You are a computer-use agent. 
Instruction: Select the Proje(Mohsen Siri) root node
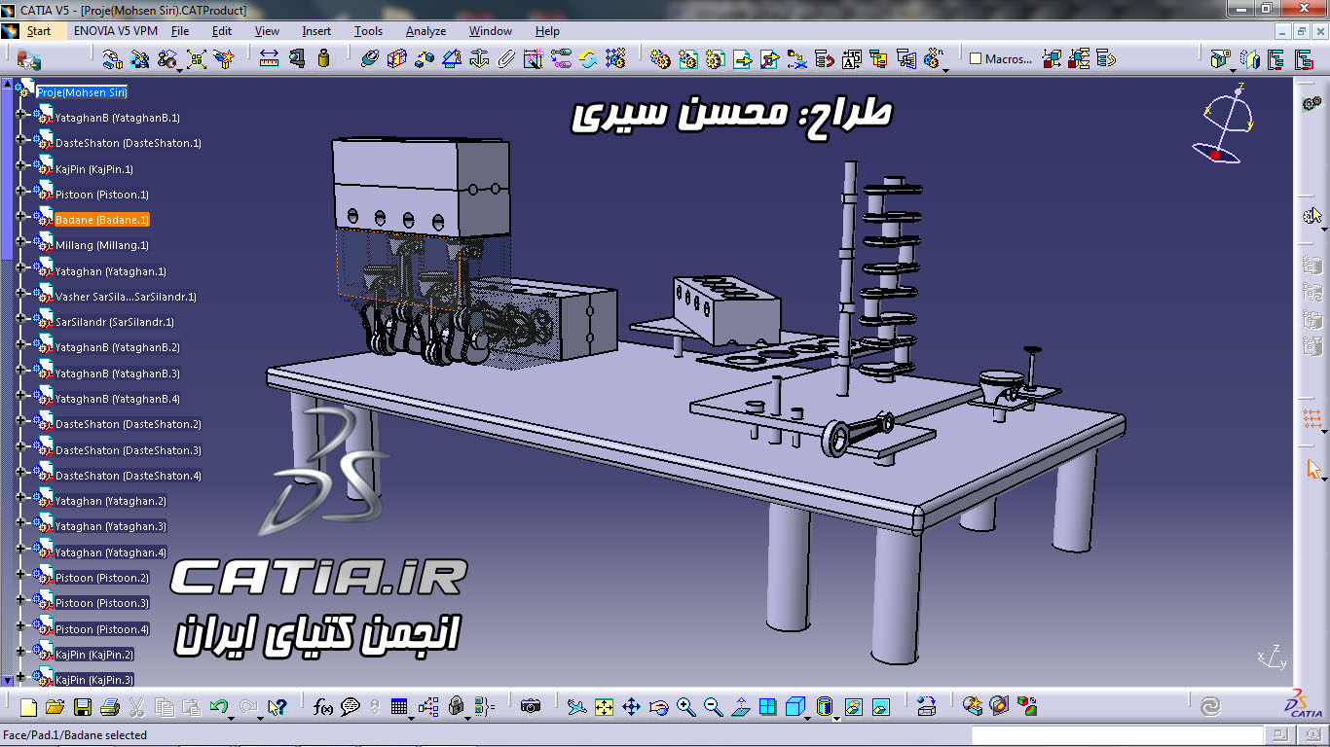[x=82, y=92]
